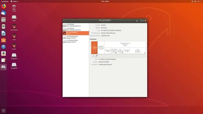
Task: Click the Trash desktop icon
Action: click(14, 8)
